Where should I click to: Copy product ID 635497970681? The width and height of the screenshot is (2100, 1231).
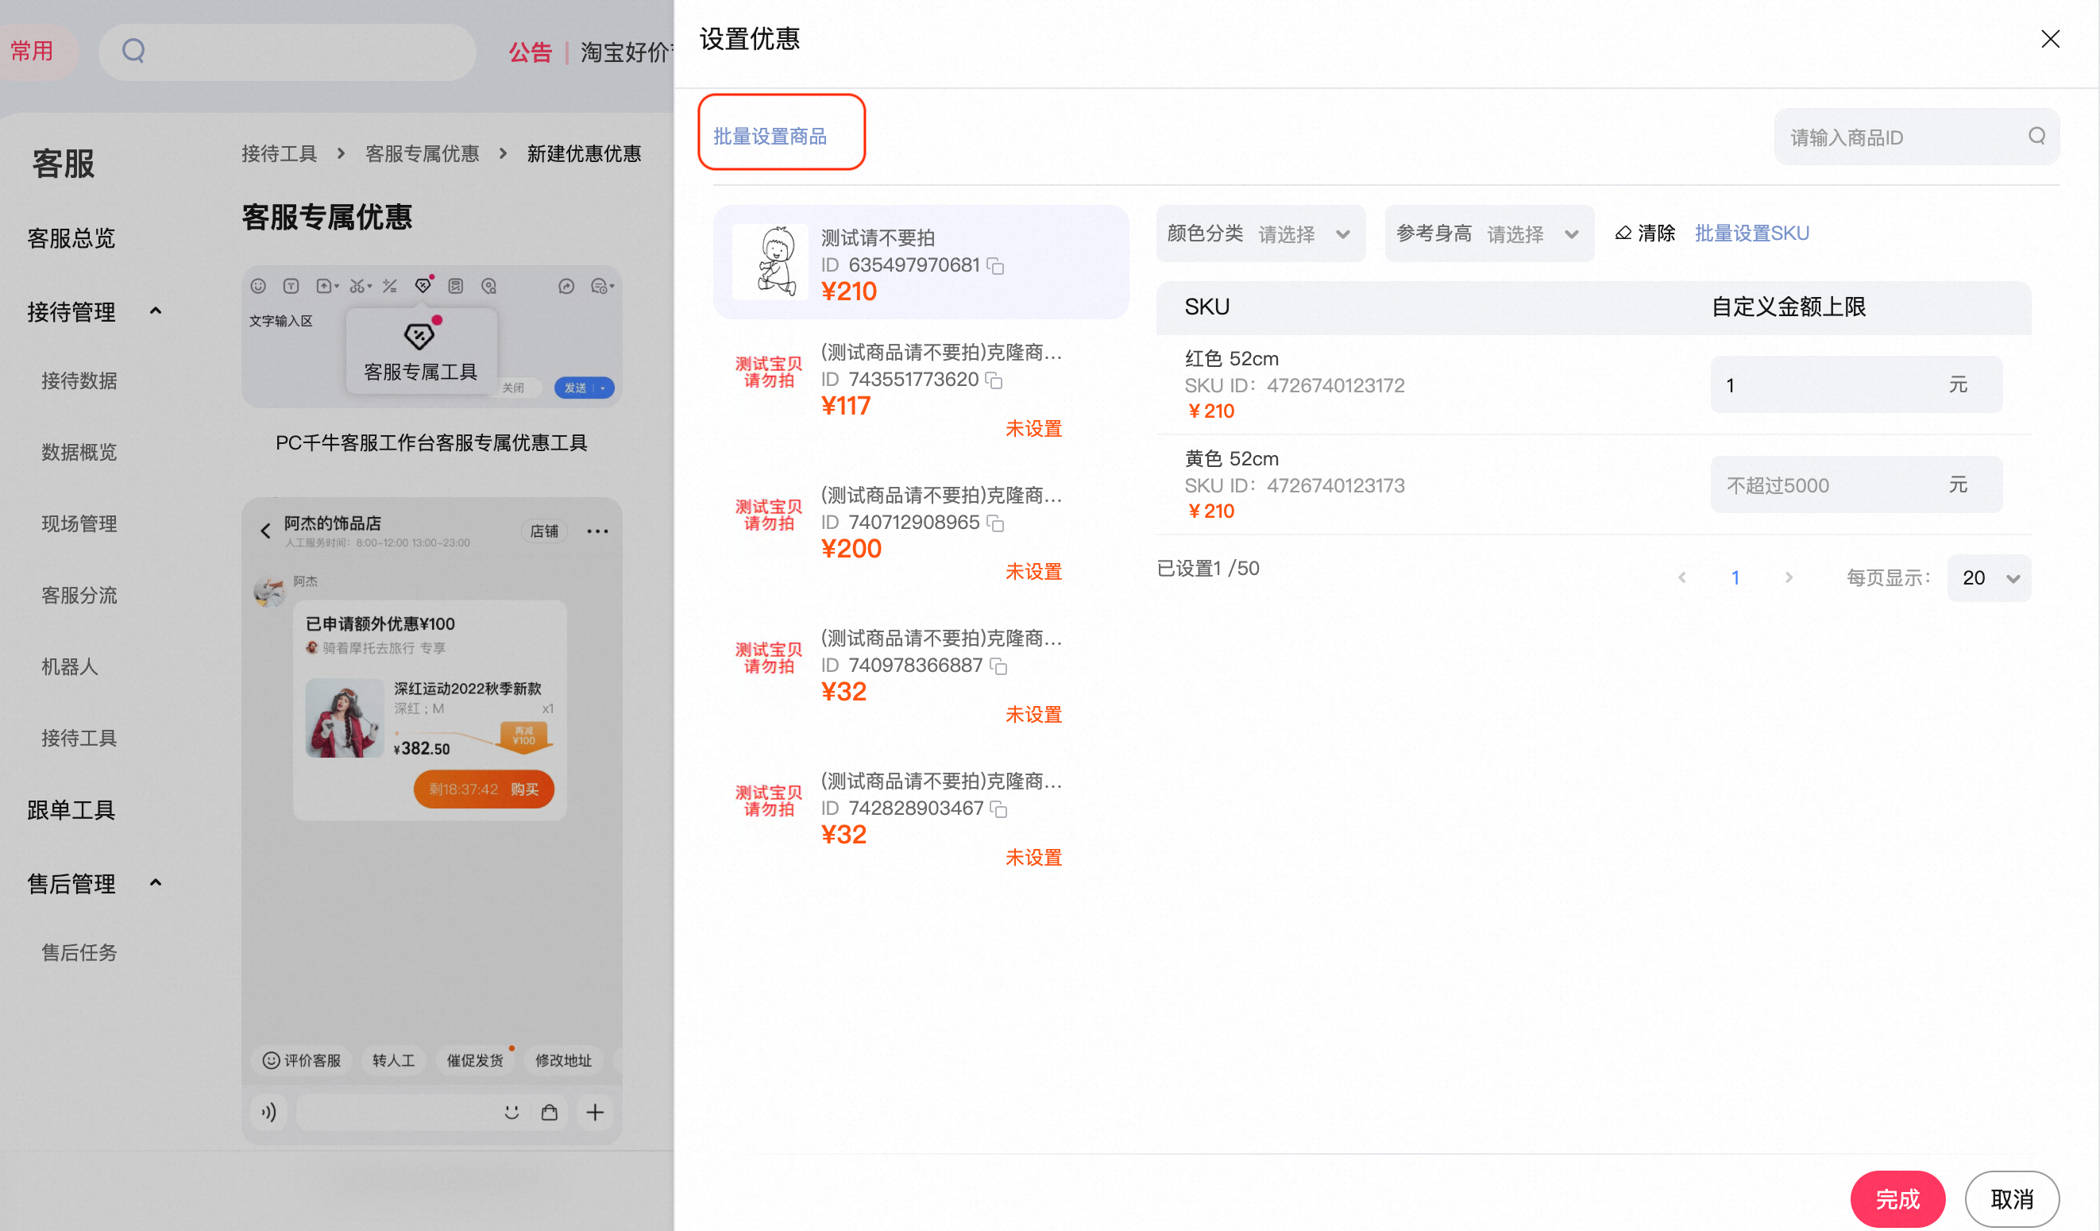[995, 266]
